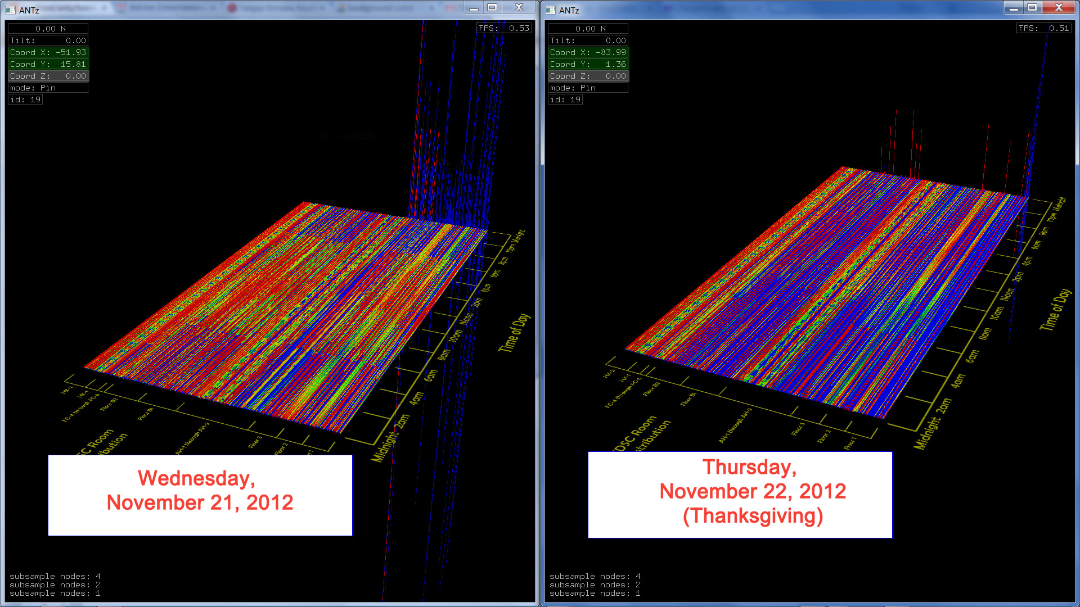Select Coord X field in left window

[x=48, y=52]
